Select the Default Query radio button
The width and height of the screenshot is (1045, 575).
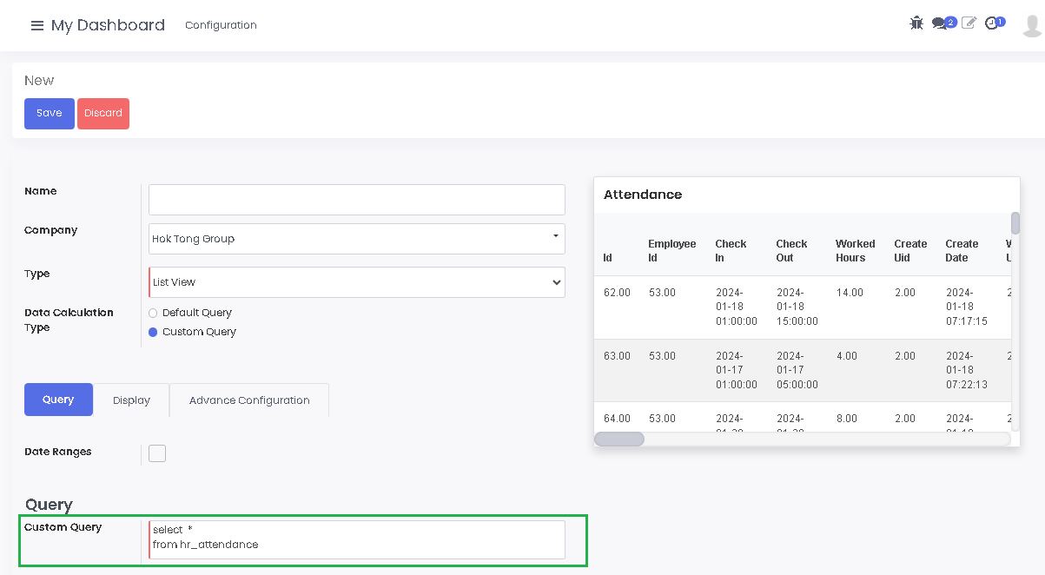153,313
